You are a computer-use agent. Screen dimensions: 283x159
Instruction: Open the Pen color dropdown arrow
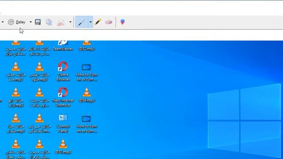(x=90, y=22)
